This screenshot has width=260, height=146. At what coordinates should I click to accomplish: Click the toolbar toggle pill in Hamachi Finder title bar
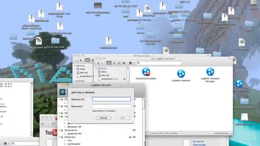click(230, 58)
